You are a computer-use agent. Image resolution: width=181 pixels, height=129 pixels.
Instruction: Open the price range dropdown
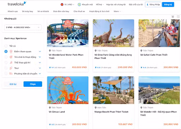click(x=23, y=27)
